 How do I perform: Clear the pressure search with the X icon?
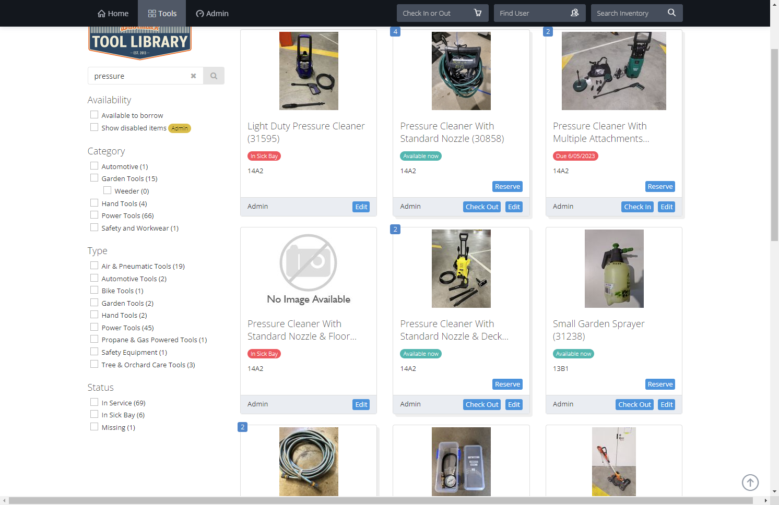[193, 76]
